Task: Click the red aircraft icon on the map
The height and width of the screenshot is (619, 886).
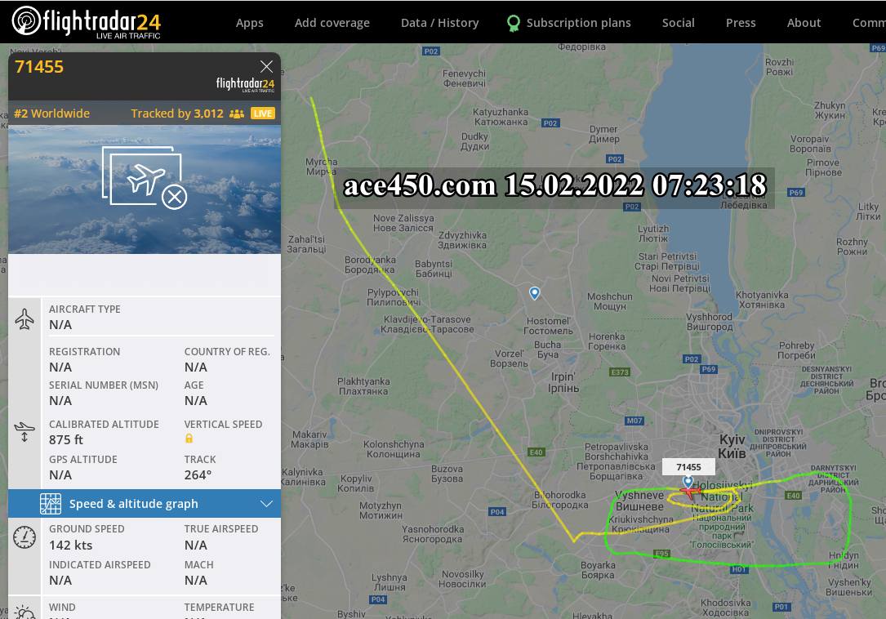Action: [689, 492]
